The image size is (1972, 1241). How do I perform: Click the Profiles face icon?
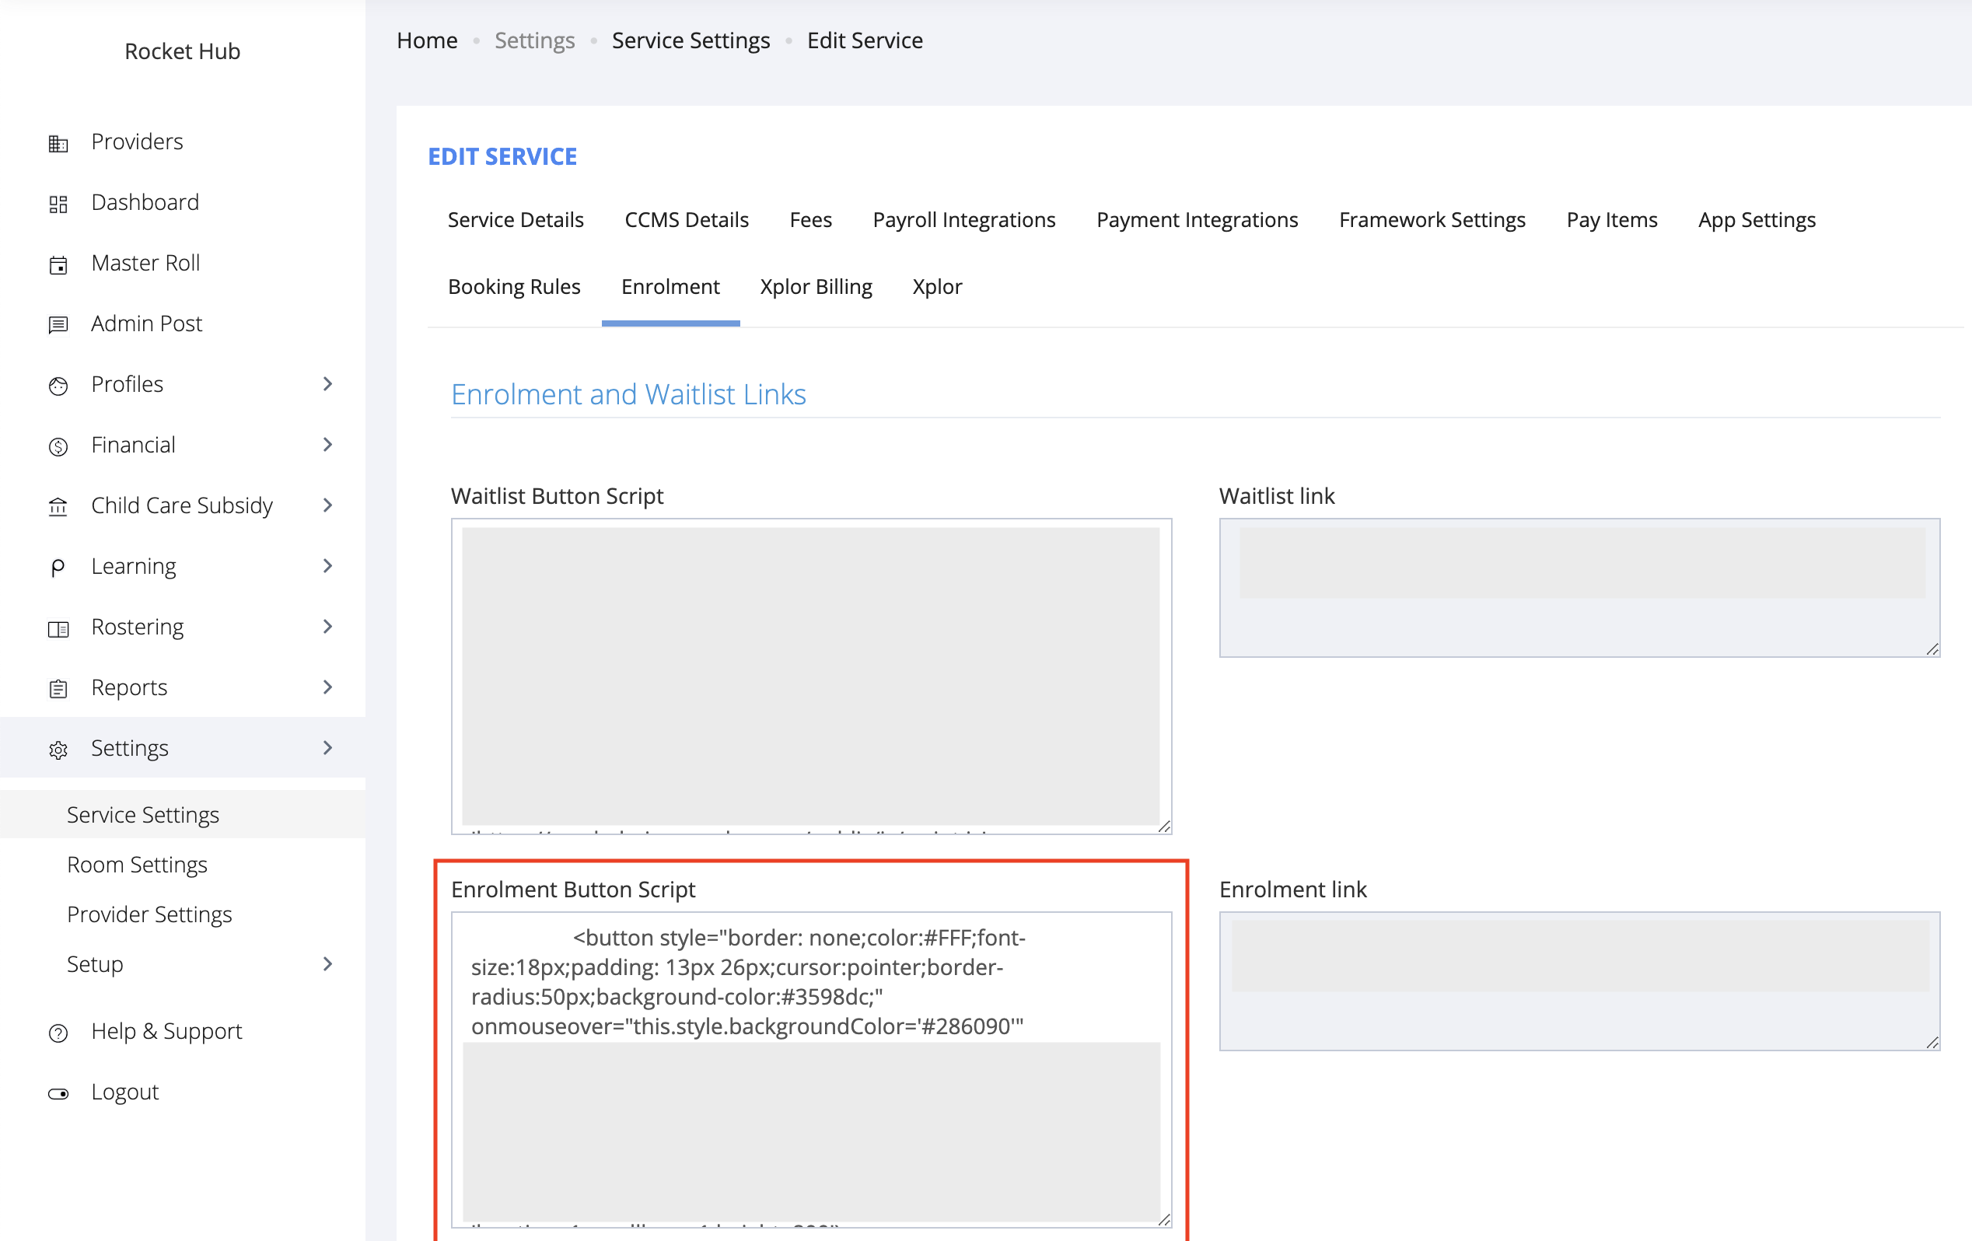tap(58, 386)
